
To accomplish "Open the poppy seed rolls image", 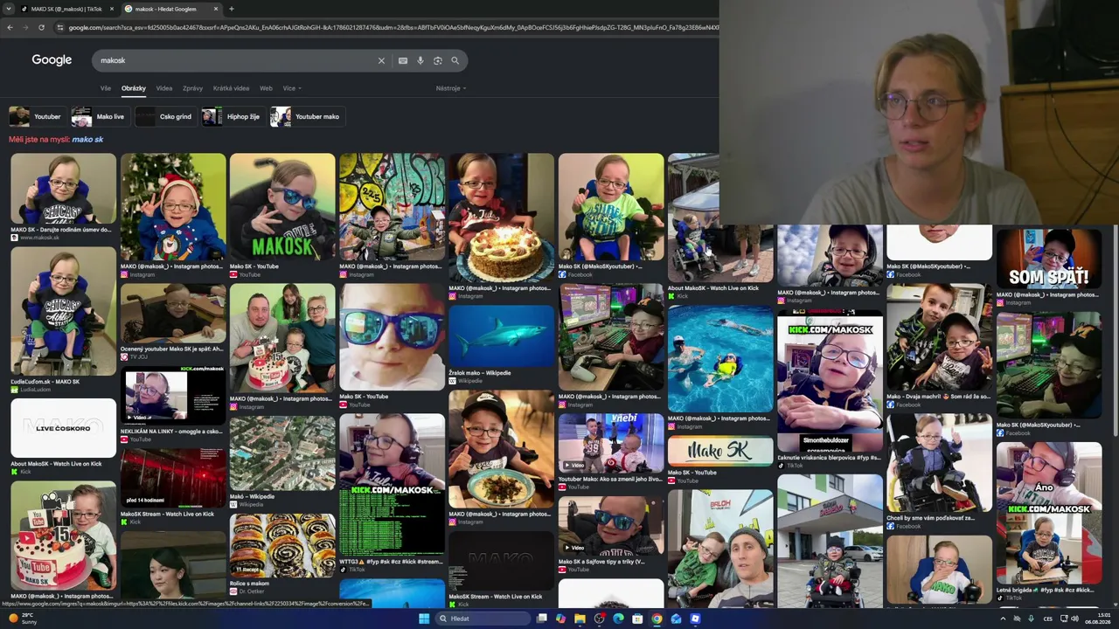I will pyautogui.click(x=282, y=546).
